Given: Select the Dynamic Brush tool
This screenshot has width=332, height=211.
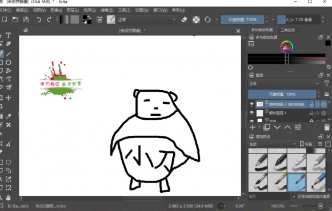Looking at the screenshot, I should (x=8, y=79).
